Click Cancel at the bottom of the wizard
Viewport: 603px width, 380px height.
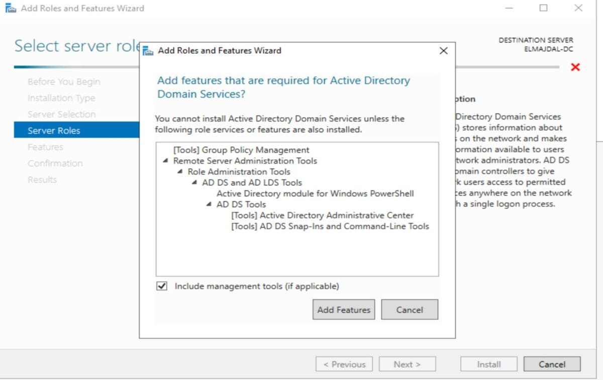(552, 364)
